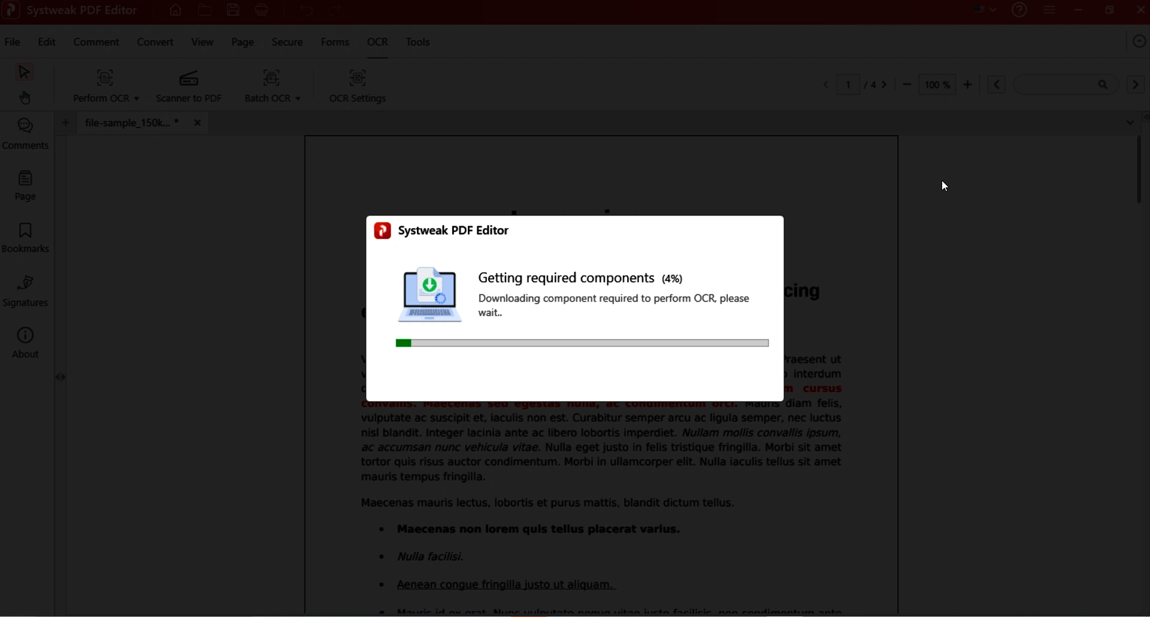Image resolution: width=1150 pixels, height=617 pixels.
Task: Expand the tab list chevron
Action: (1130, 123)
